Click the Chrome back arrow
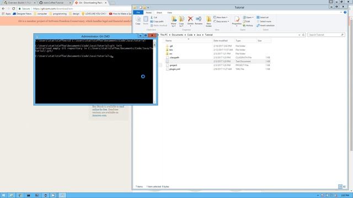 [x=3, y=9]
